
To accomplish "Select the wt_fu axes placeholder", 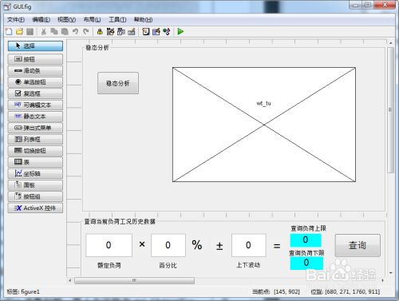I will tap(264, 125).
